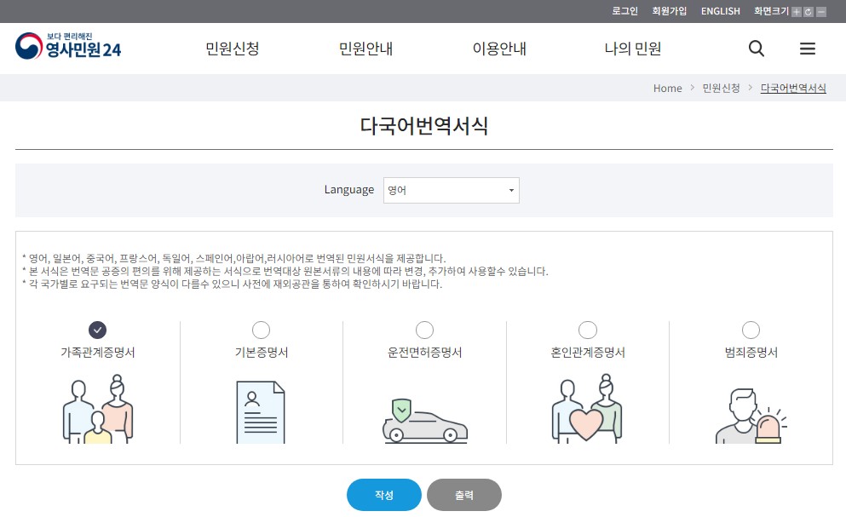
Task: Click the 운전면허증명서 label text
Action: 424,353
